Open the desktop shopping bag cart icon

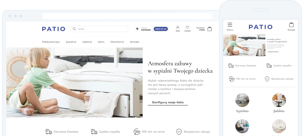[209, 29]
